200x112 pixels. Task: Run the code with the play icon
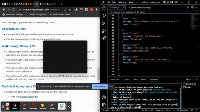(x=188, y=7)
